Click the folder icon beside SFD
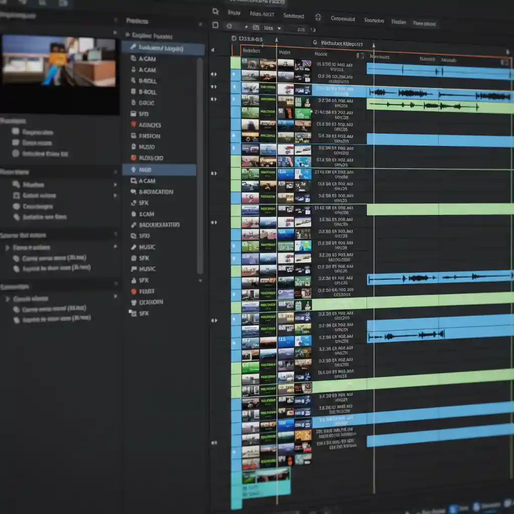514x514 pixels. point(134,114)
